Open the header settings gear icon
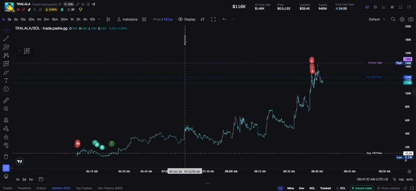The image size is (416, 191). [x=375, y=7]
